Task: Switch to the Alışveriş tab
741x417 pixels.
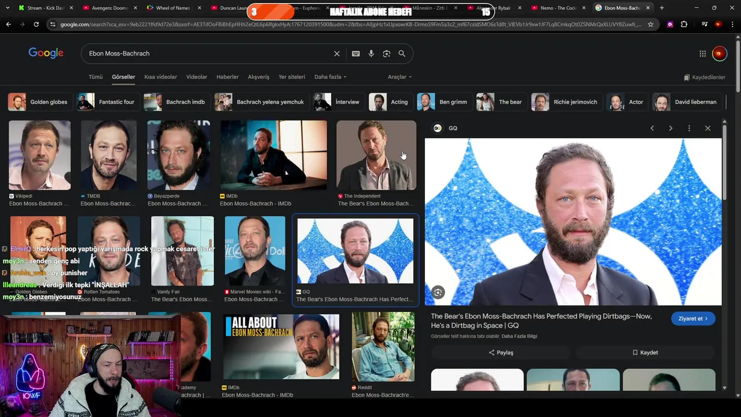Action: tap(259, 77)
